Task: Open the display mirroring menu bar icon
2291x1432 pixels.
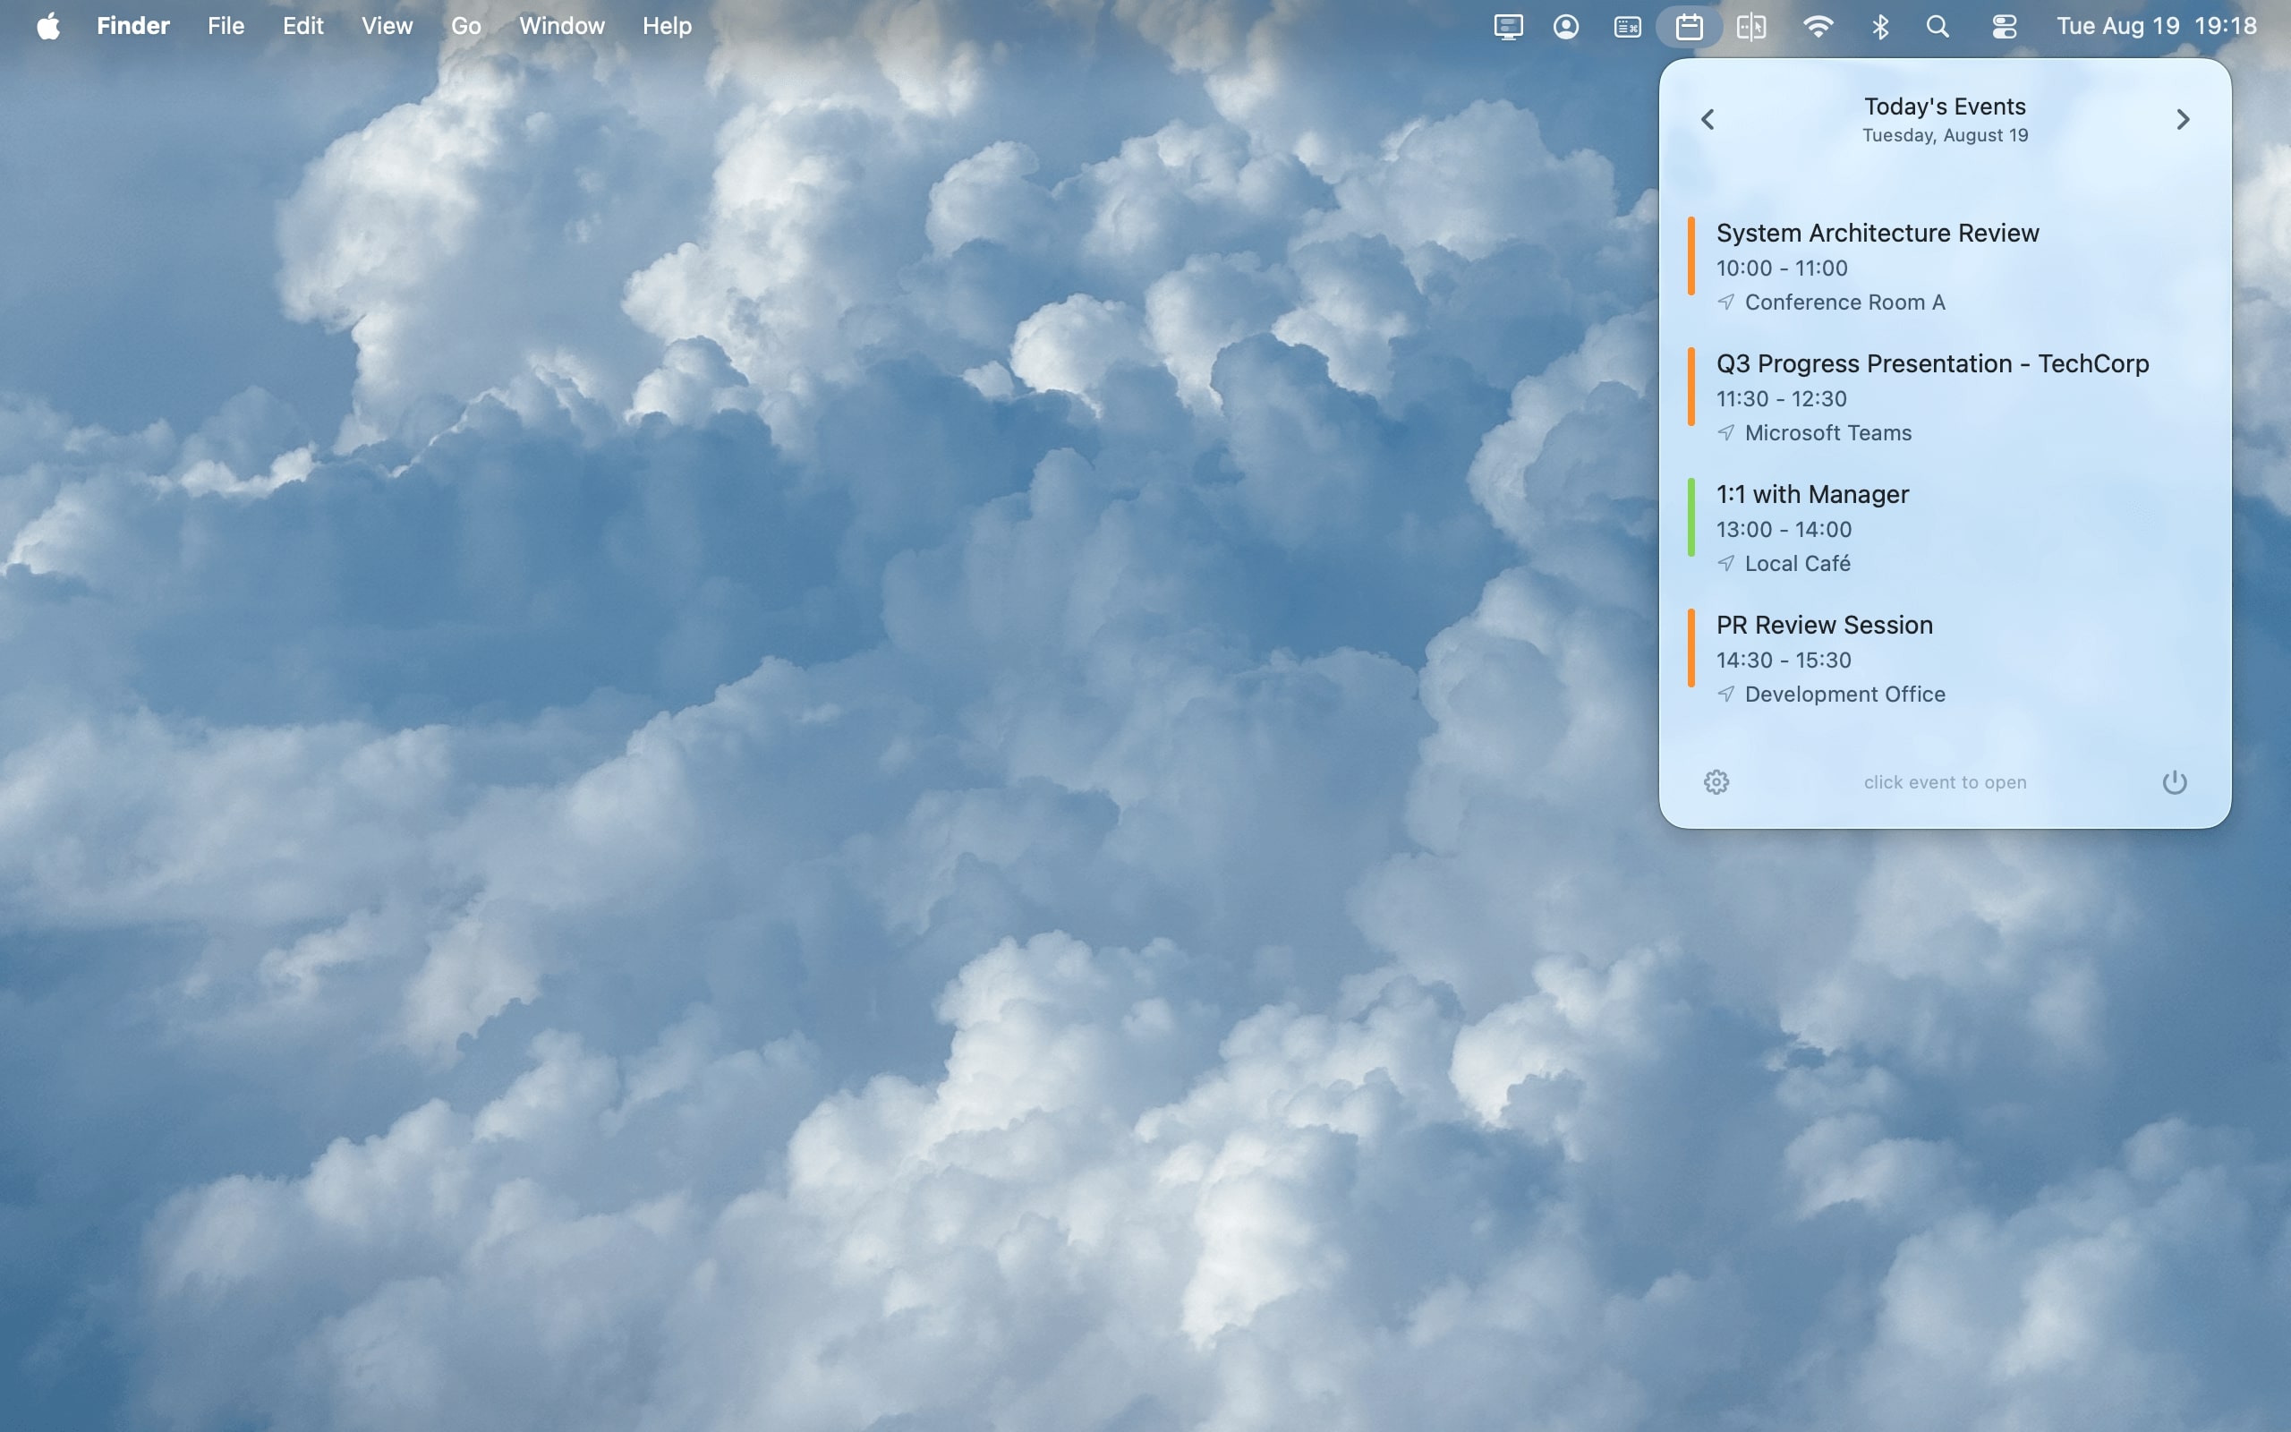Action: (1508, 27)
